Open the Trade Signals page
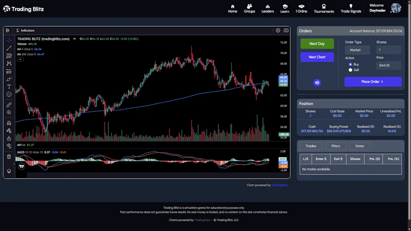Screen dimensions: 411x231 [351, 9]
